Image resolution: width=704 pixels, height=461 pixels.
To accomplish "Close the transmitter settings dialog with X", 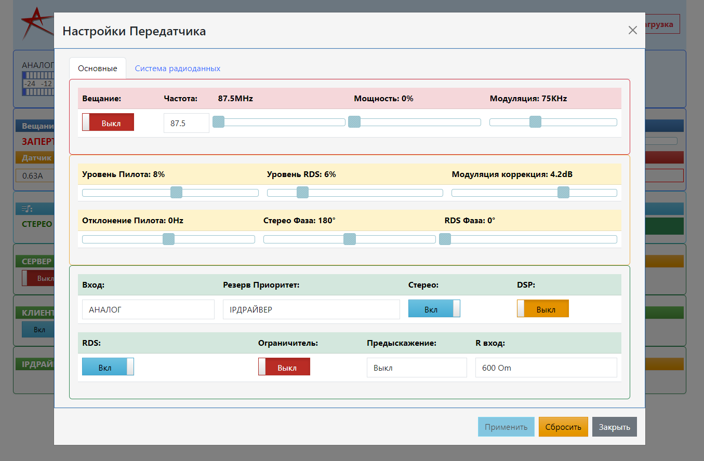I will pyautogui.click(x=632, y=30).
